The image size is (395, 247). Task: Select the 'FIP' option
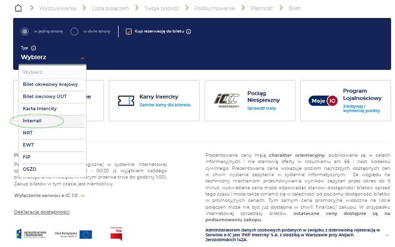pyautogui.click(x=52, y=157)
